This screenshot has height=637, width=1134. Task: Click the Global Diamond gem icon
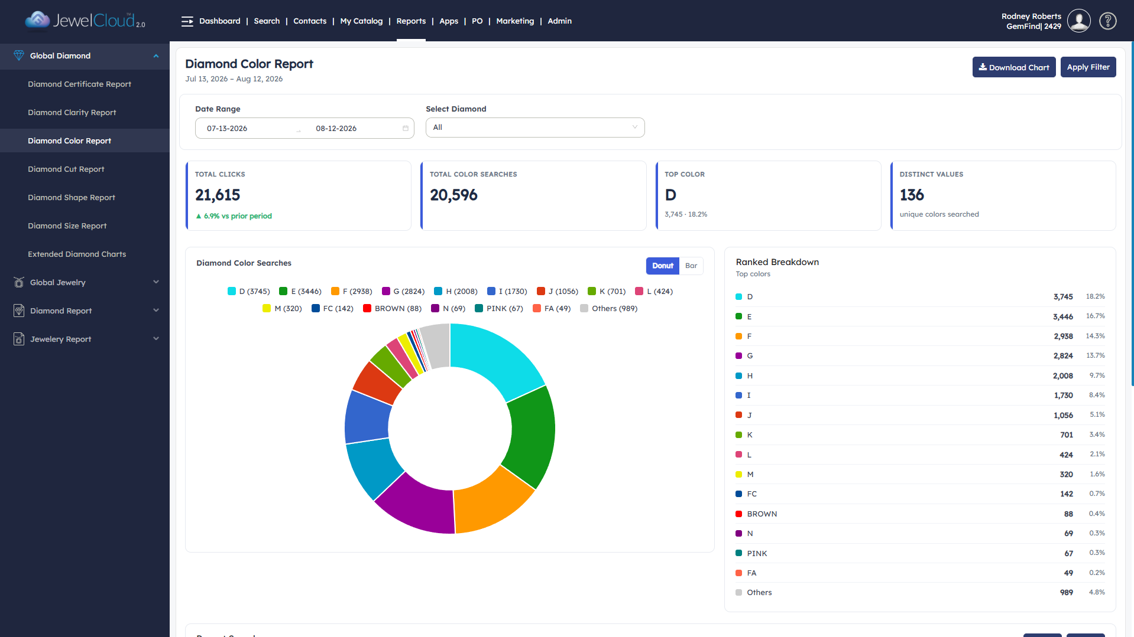[x=19, y=55]
